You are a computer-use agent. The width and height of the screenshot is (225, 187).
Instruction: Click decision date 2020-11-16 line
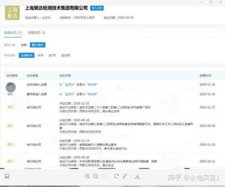coord(75,103)
